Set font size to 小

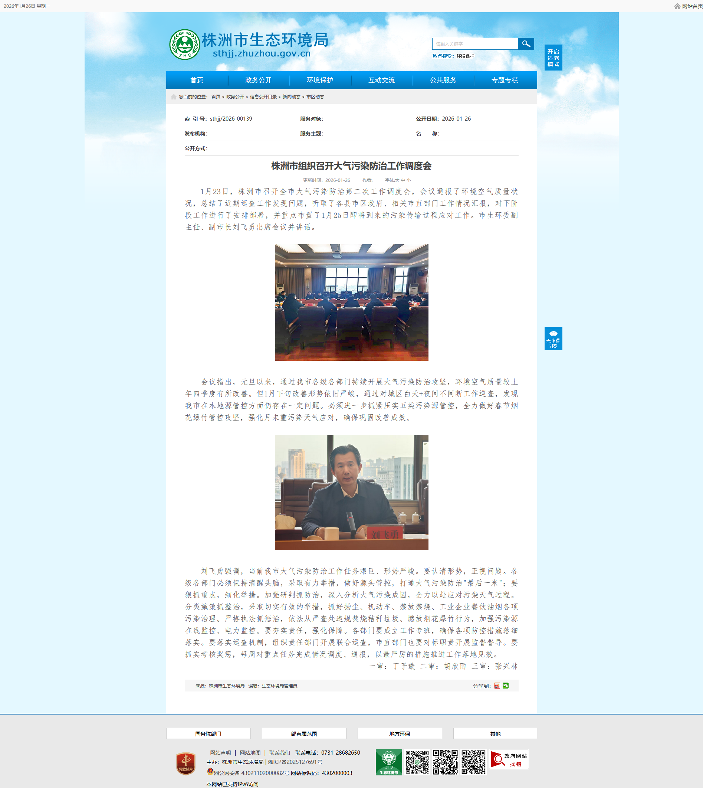(x=409, y=180)
